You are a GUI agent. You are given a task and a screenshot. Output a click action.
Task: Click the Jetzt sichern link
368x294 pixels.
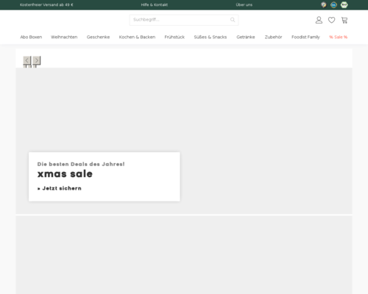[60, 188]
